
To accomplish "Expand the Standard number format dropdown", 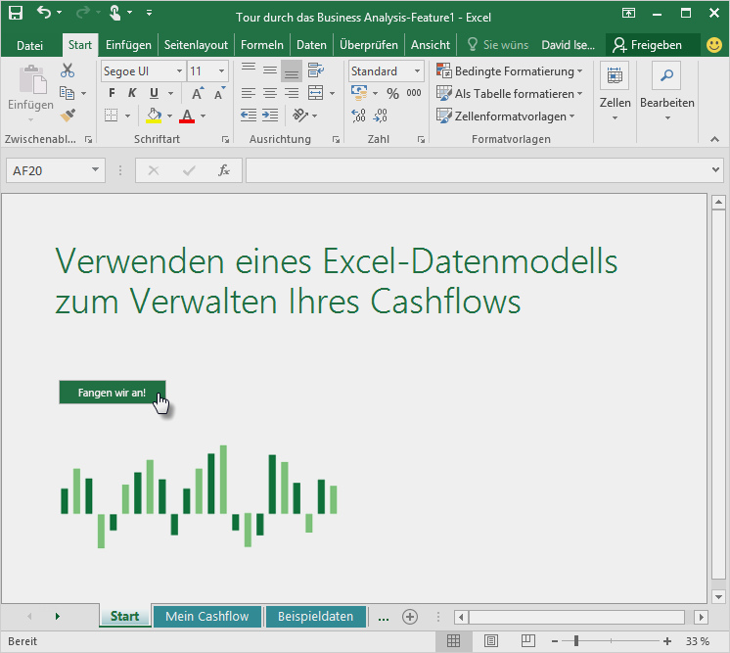I will 417,71.
